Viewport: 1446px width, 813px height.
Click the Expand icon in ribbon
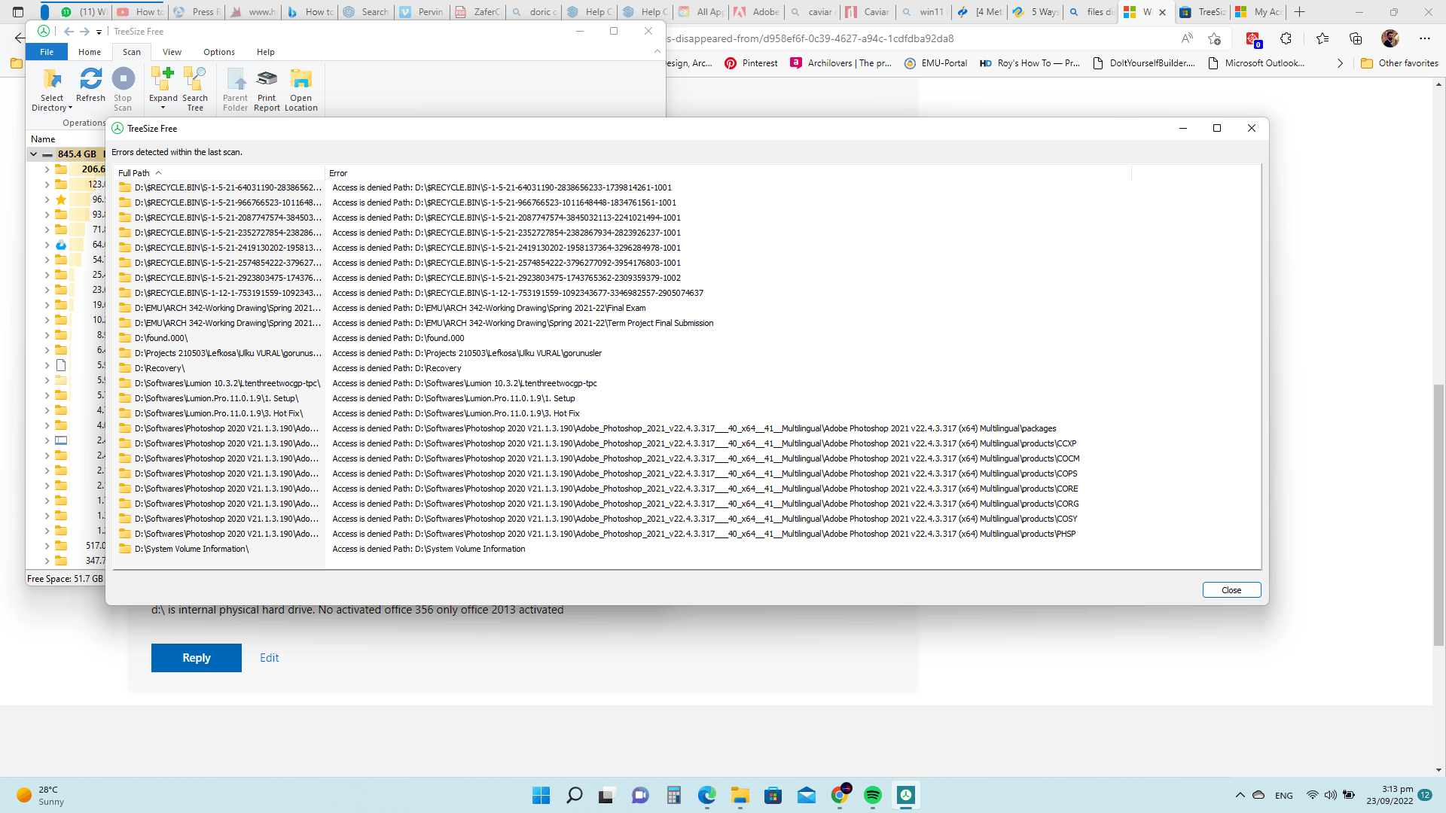[x=163, y=78]
